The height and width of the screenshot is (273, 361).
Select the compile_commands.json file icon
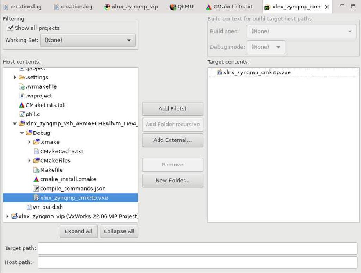pyautogui.click(x=36, y=188)
